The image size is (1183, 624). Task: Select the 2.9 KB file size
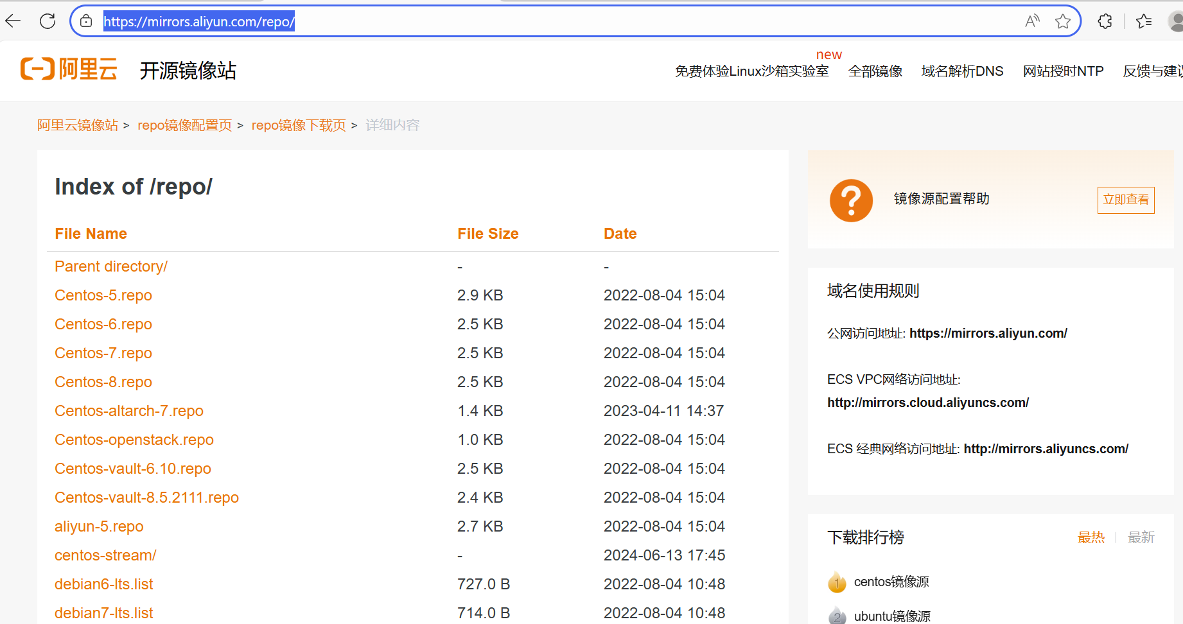480,295
